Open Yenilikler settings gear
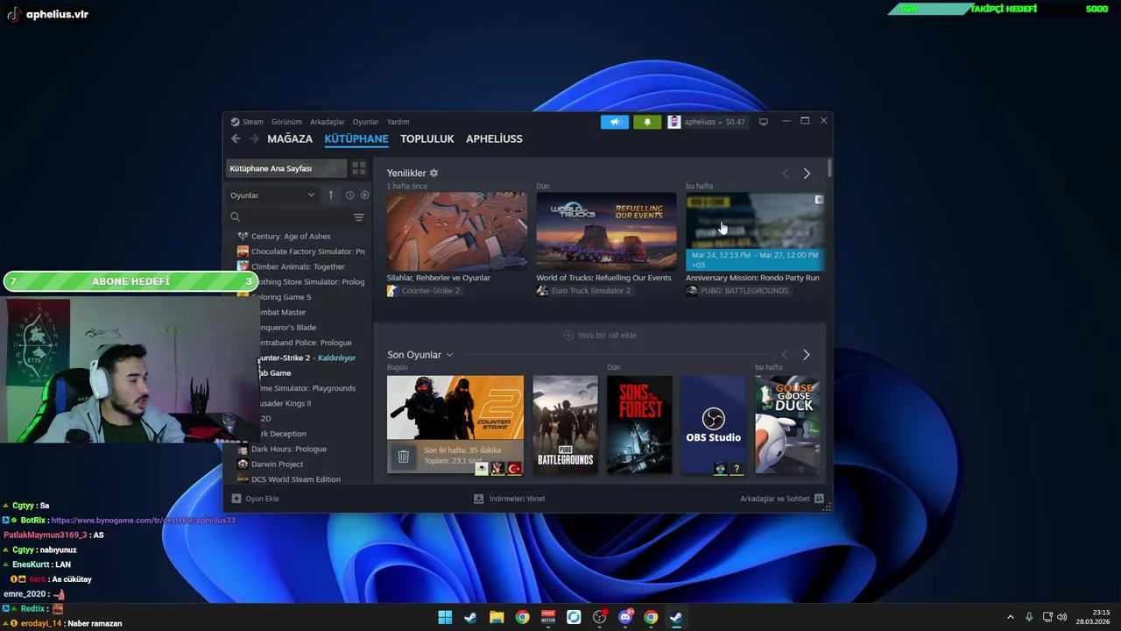1121x631 pixels. tap(434, 174)
